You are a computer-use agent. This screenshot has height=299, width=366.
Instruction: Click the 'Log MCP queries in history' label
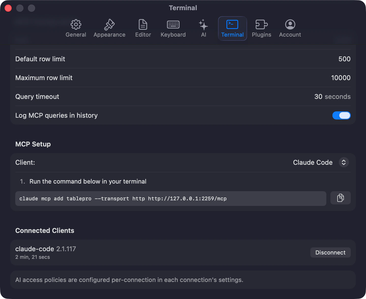(x=56, y=115)
